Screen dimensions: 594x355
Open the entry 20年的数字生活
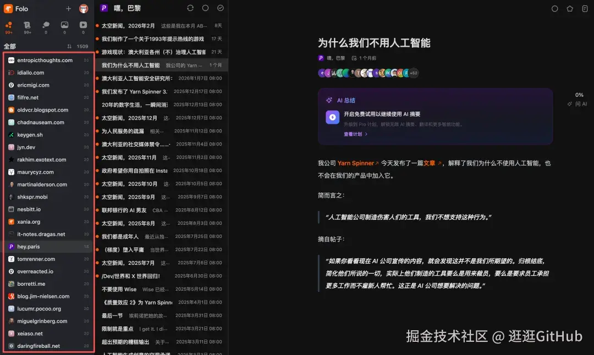click(161, 104)
